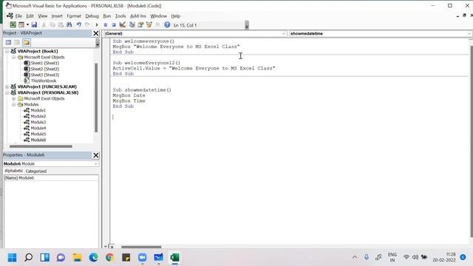The width and height of the screenshot is (473, 266).
Task: Open Find with the binoculars icon
Action: (69, 25)
